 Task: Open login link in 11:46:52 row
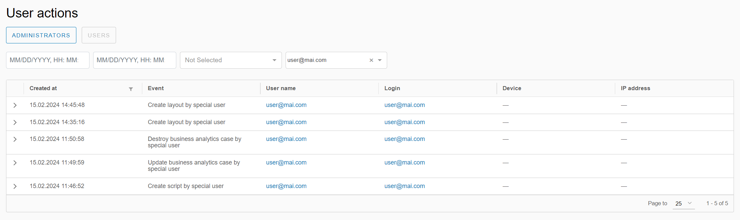click(404, 186)
